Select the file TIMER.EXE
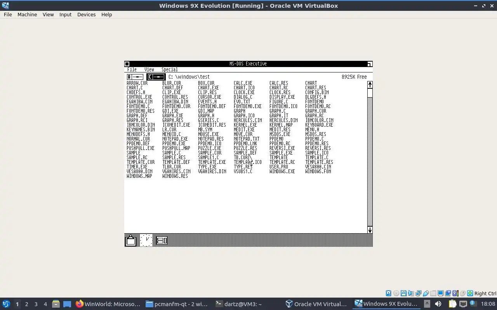This screenshot has width=497, height=310. pos(137,167)
